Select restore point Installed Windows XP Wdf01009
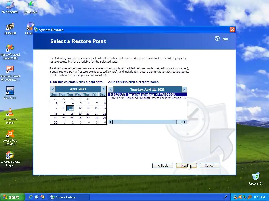The width and height of the screenshot is (269, 201). pyautogui.click(x=148, y=94)
